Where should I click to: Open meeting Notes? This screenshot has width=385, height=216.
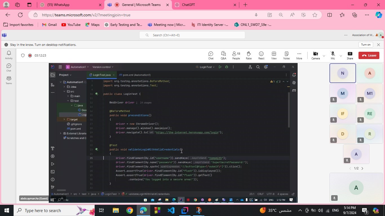click(286, 55)
